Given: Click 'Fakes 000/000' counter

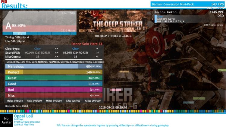Looking at the screenshot, I should [x=93, y=101].
